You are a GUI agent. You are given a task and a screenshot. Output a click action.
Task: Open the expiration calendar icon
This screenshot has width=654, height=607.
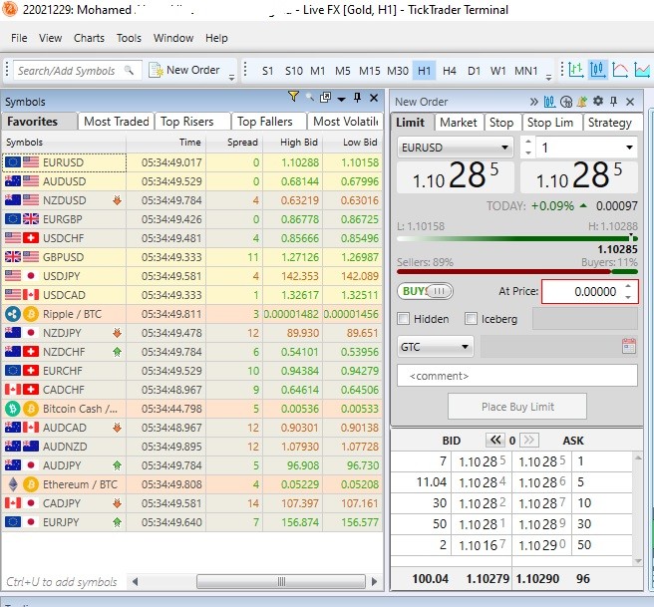point(628,346)
